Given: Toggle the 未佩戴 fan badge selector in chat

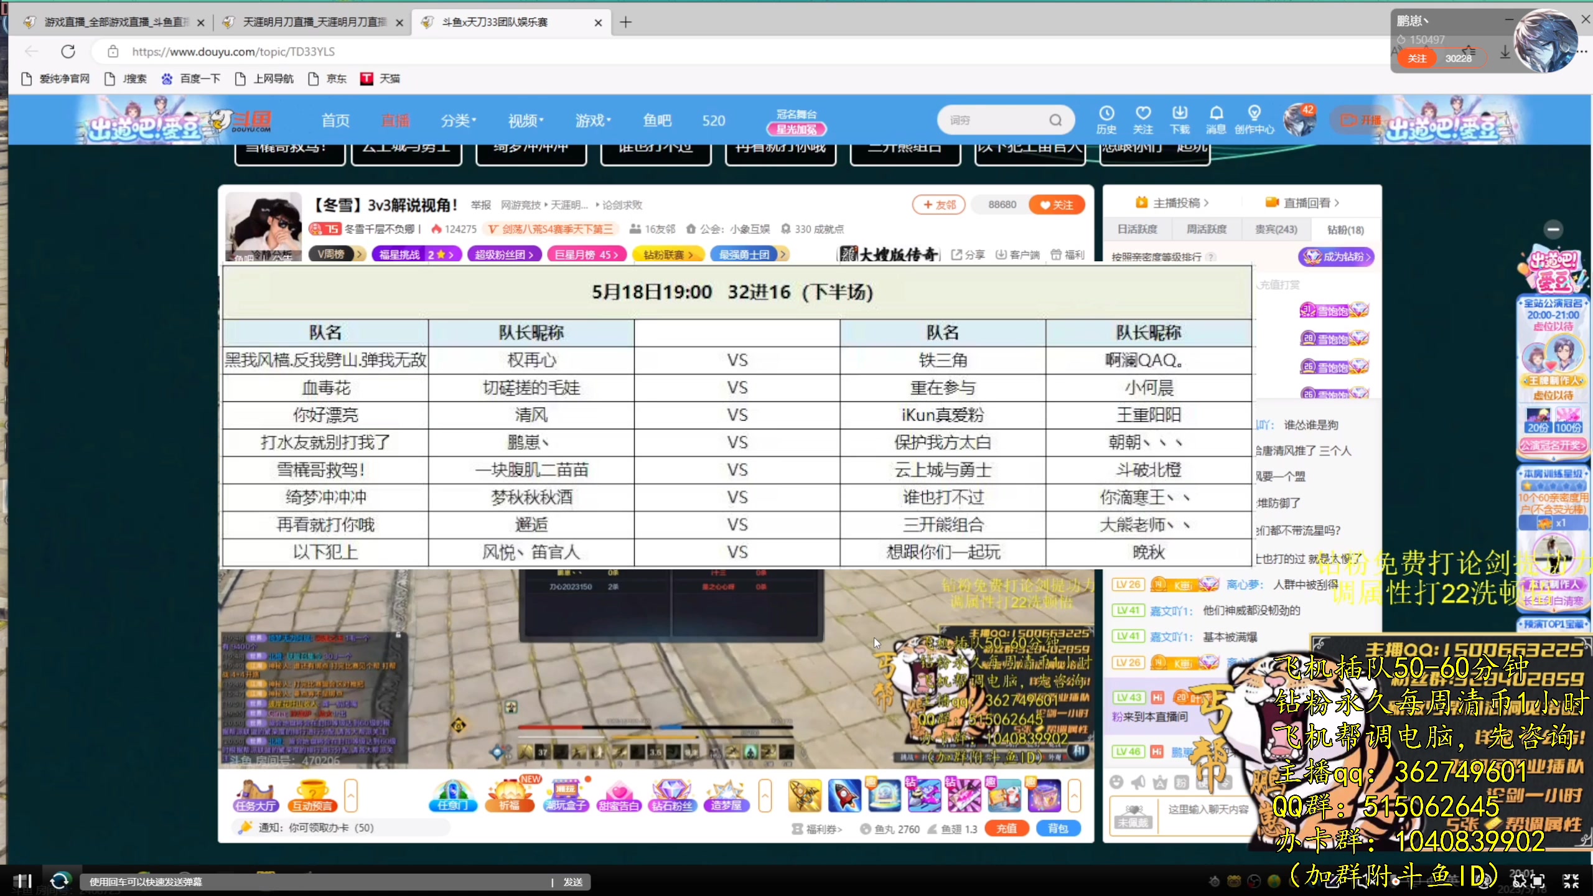Looking at the screenshot, I should point(1133,816).
